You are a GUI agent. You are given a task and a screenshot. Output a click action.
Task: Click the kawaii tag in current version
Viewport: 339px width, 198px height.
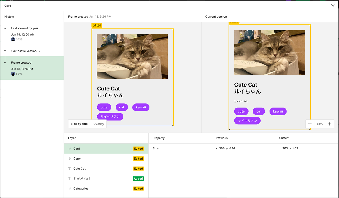point(278,111)
